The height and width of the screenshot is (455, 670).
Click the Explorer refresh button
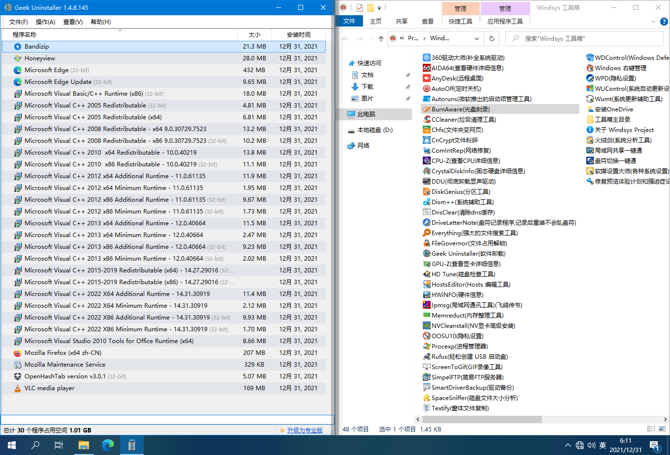pos(491,39)
